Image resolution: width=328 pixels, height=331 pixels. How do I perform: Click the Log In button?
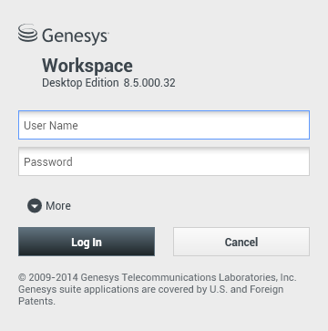coord(87,242)
